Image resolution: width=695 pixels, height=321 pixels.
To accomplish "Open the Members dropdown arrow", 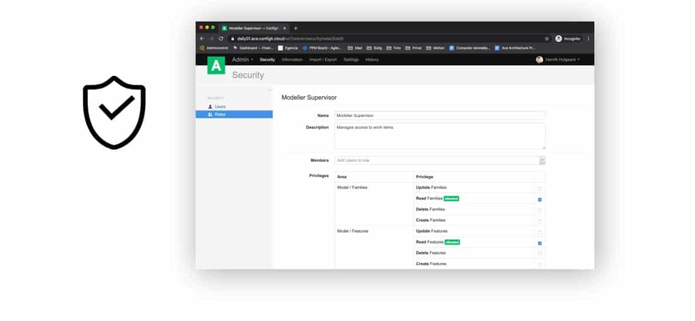I will point(542,160).
